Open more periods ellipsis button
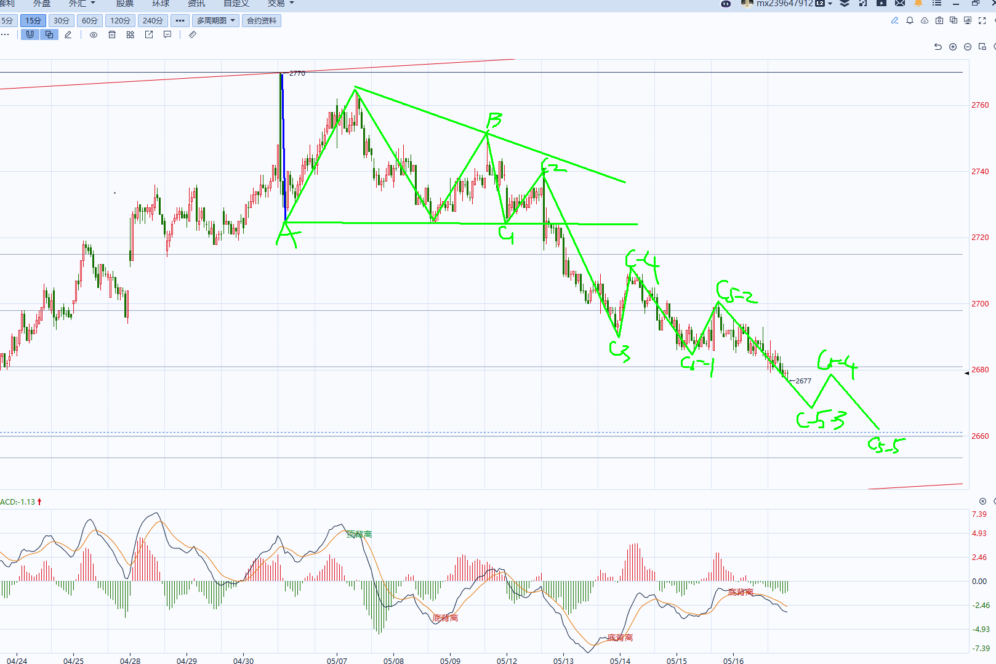Image resolution: width=996 pixels, height=664 pixels. coord(180,20)
